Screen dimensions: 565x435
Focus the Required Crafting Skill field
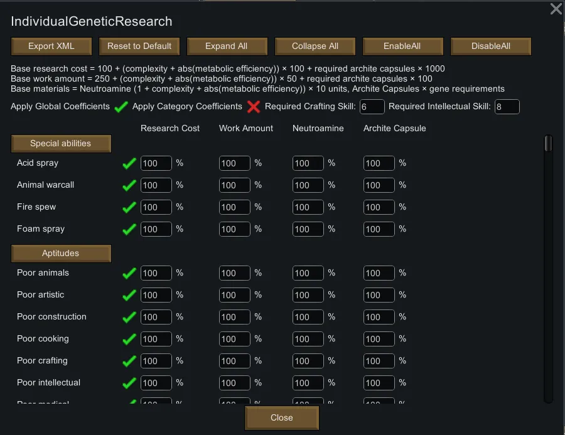pos(372,107)
